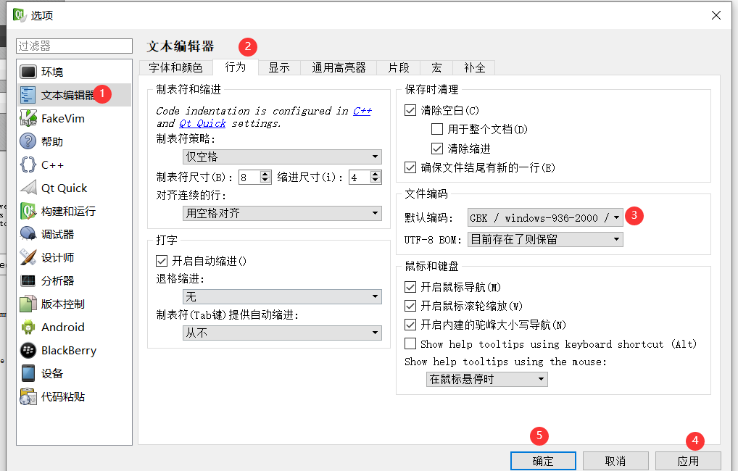This screenshot has height=471, width=738.
Task: Uncheck 开启内建的驼峰大小写导航(N)
Action: tap(410, 325)
